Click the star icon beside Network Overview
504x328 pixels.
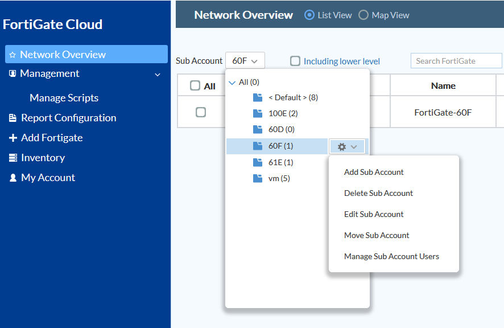13,55
